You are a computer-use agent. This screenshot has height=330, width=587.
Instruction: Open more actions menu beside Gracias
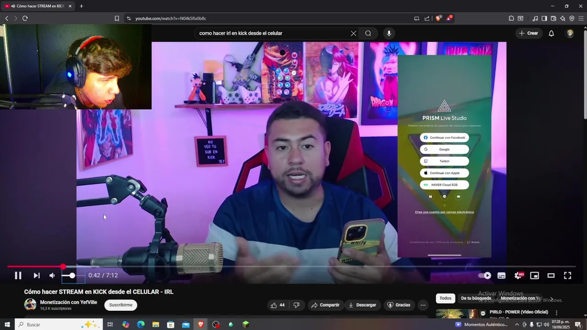click(x=423, y=305)
